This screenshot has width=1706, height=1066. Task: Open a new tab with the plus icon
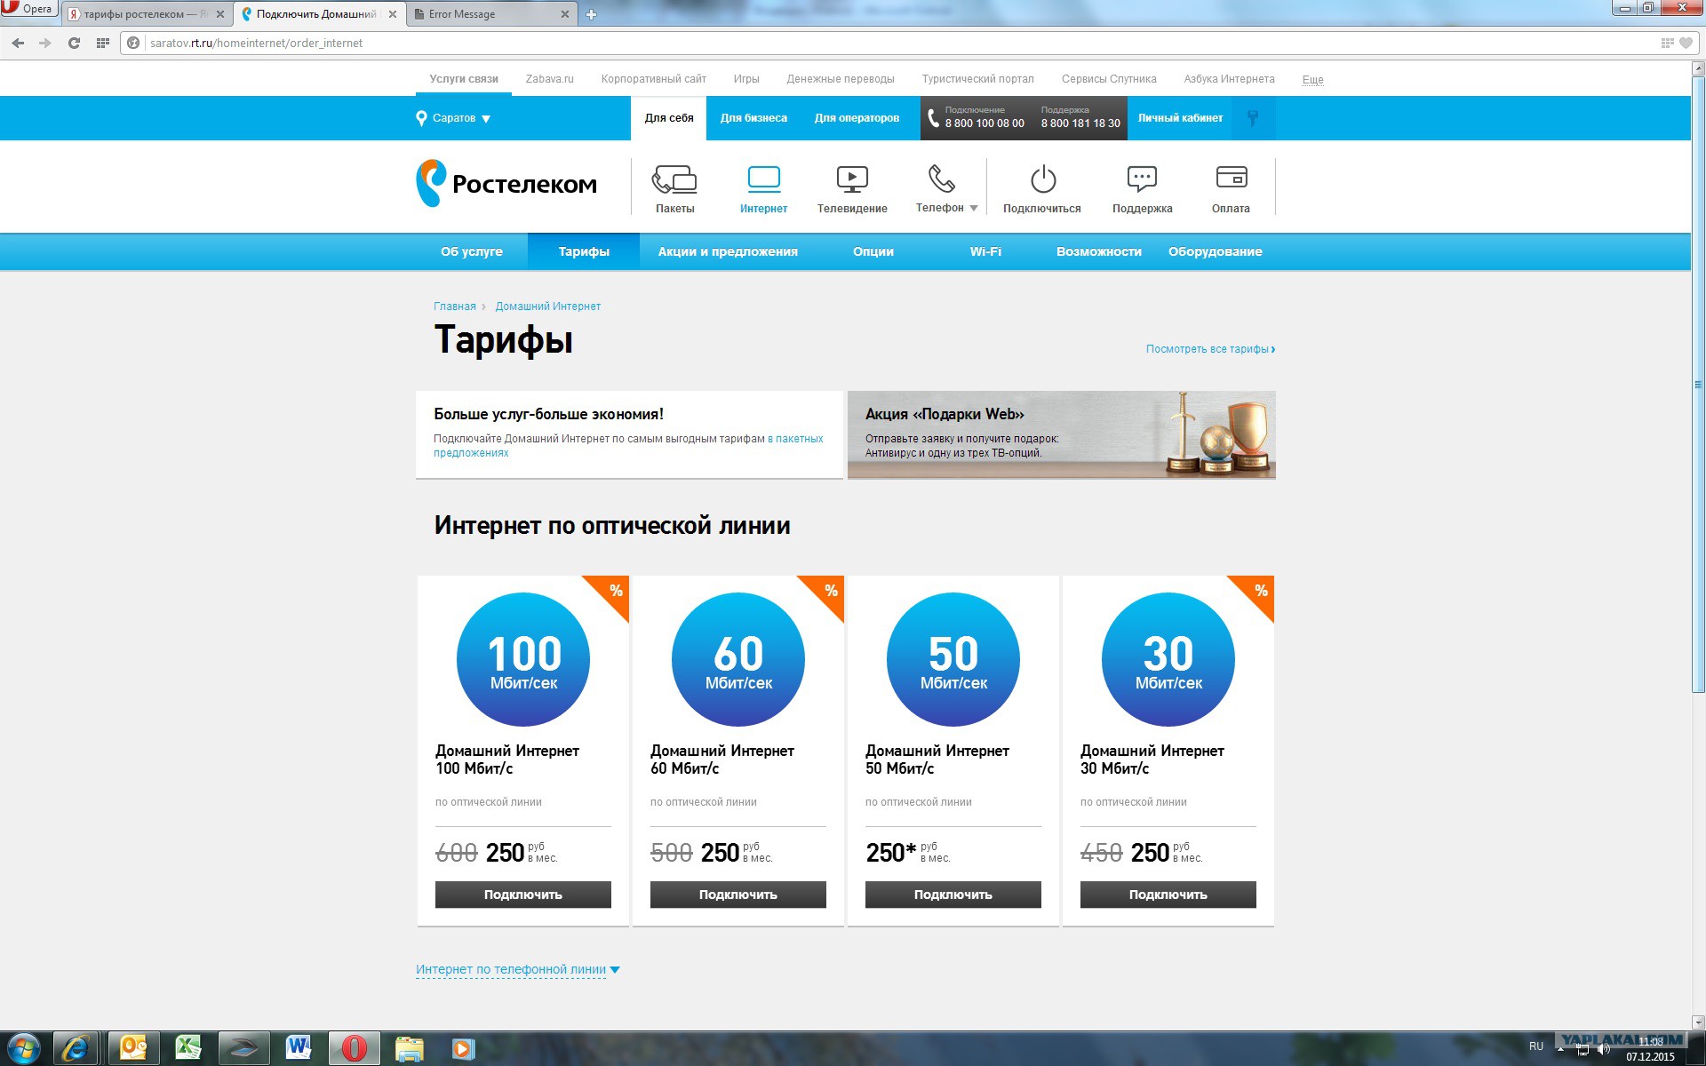[x=591, y=14]
